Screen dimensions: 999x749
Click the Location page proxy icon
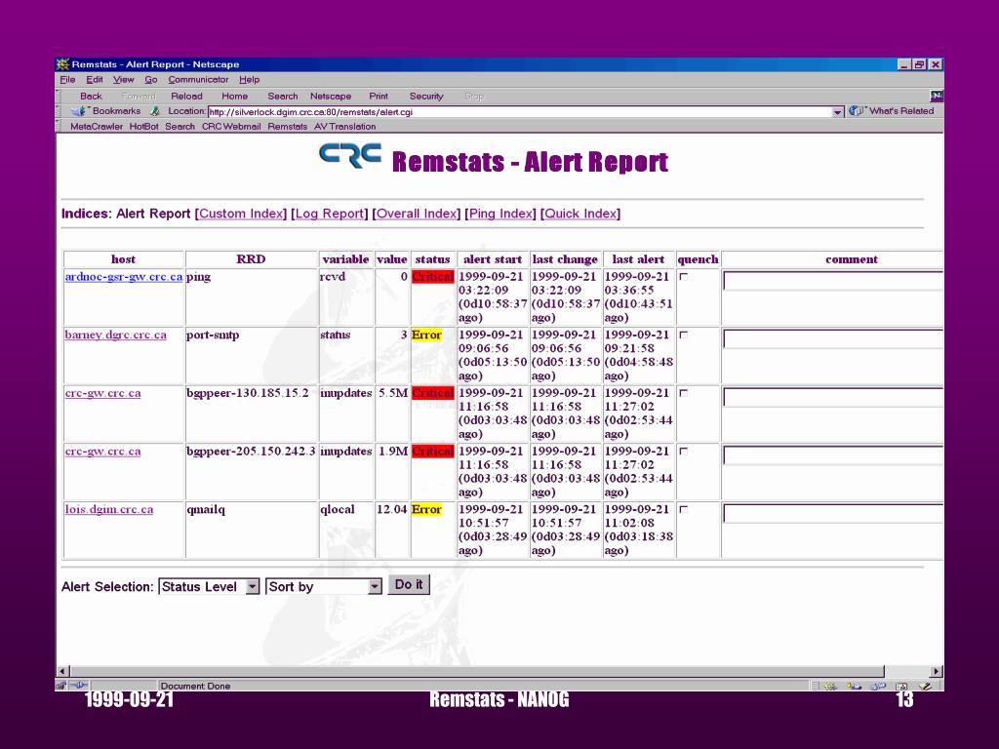[155, 111]
